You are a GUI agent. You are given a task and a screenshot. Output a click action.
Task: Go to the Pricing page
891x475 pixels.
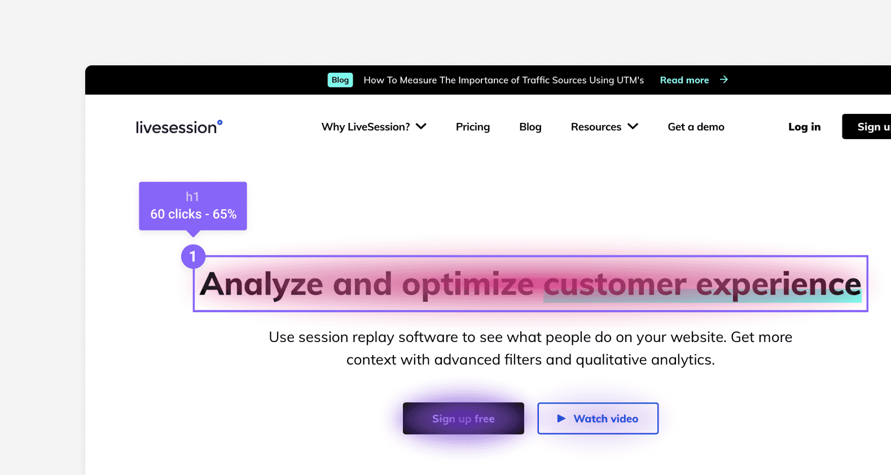point(473,127)
